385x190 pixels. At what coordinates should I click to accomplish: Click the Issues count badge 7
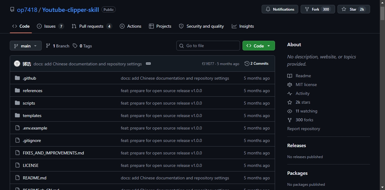pyautogui.click(x=61, y=26)
